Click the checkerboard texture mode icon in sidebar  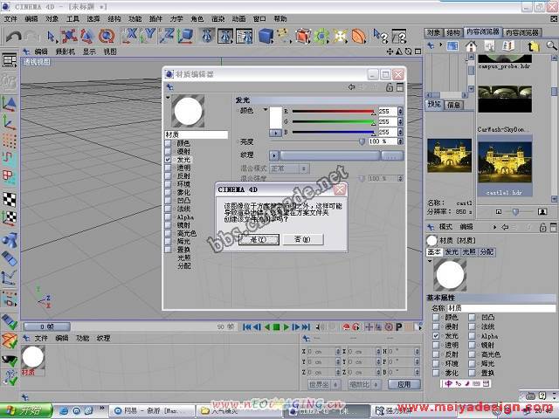coord(10,199)
